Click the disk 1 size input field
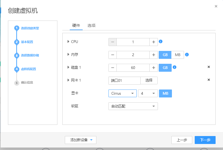The height and width of the screenshot is (150, 223). [x=133, y=68]
